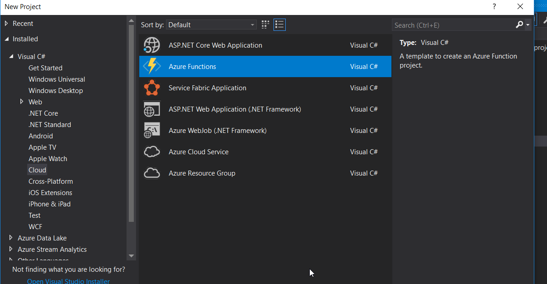Switch to list view layout
Screen dimensions: 547x284
279,24
